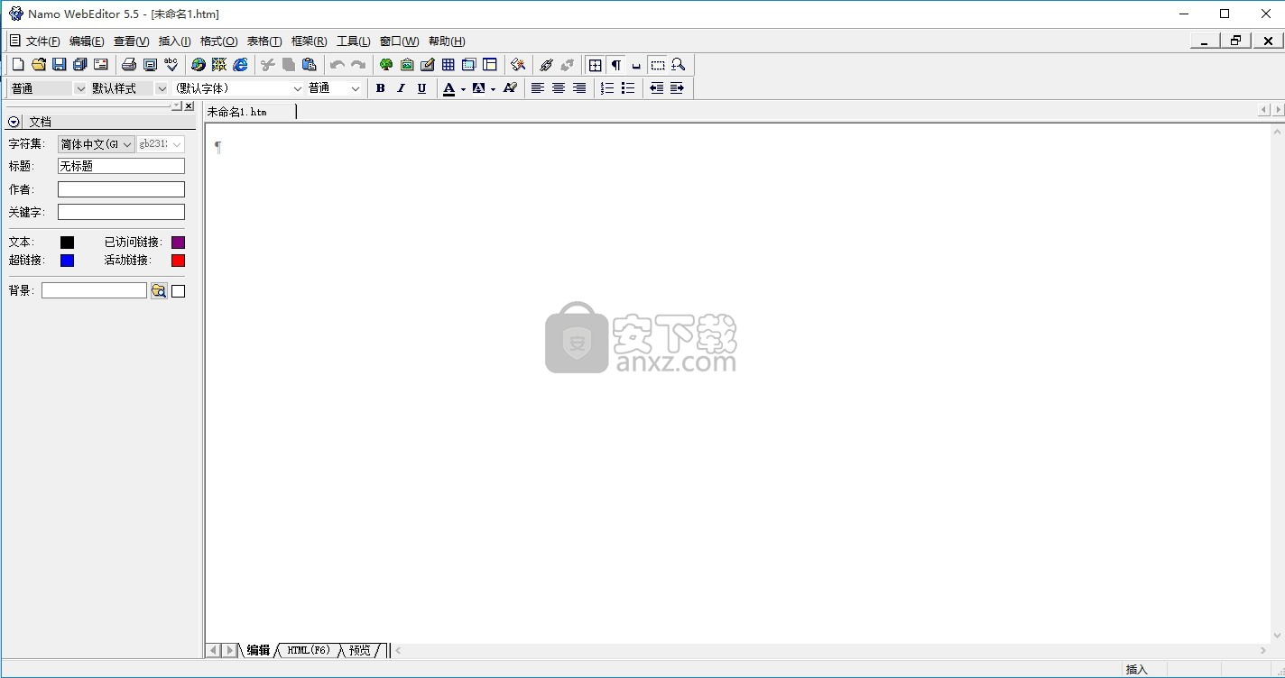Viewport: 1285px width, 678px height.
Task: Pick the 已访问链接 purple color swatch
Action: coord(178,243)
